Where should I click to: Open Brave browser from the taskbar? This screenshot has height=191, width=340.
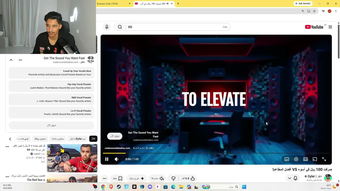111,187
